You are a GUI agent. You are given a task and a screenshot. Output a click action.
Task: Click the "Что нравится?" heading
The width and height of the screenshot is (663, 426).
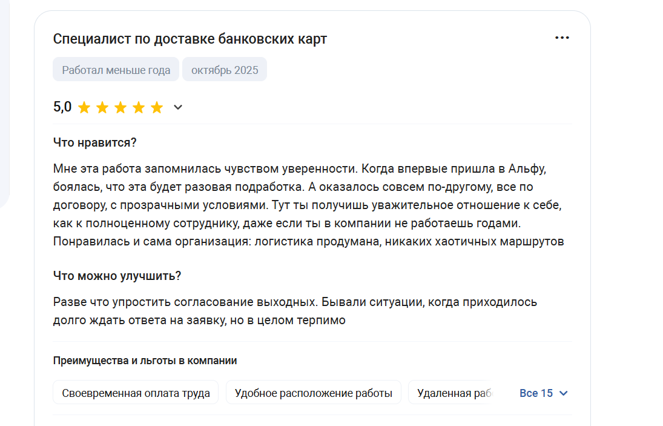point(95,143)
